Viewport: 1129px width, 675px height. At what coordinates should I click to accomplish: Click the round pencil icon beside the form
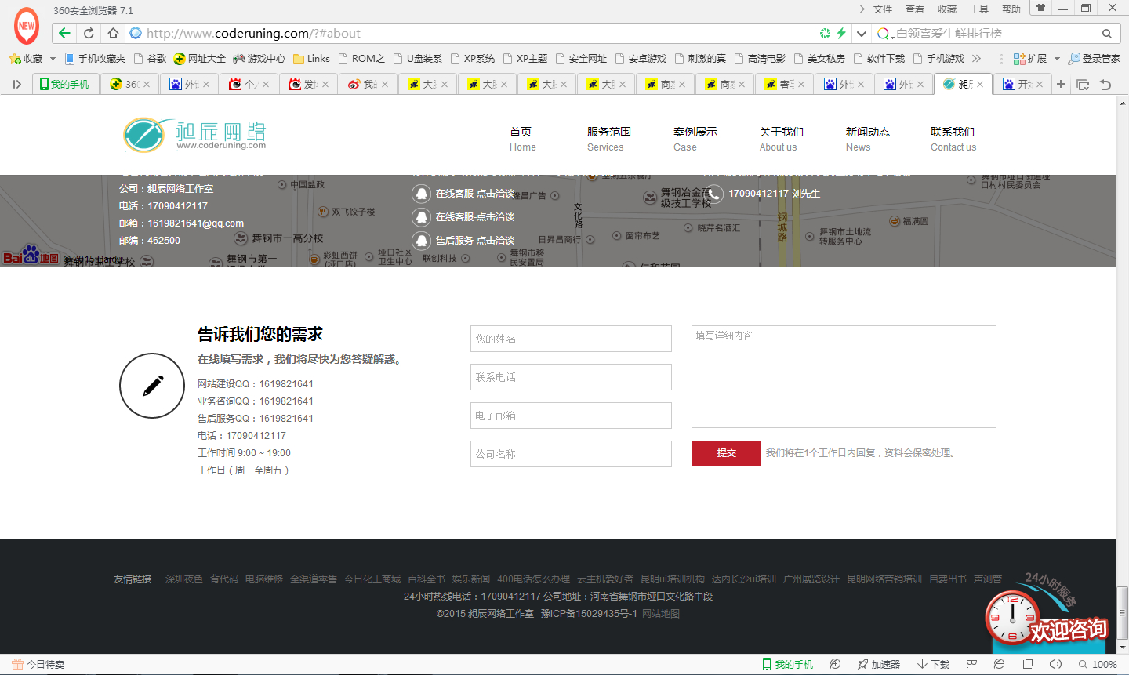(152, 386)
